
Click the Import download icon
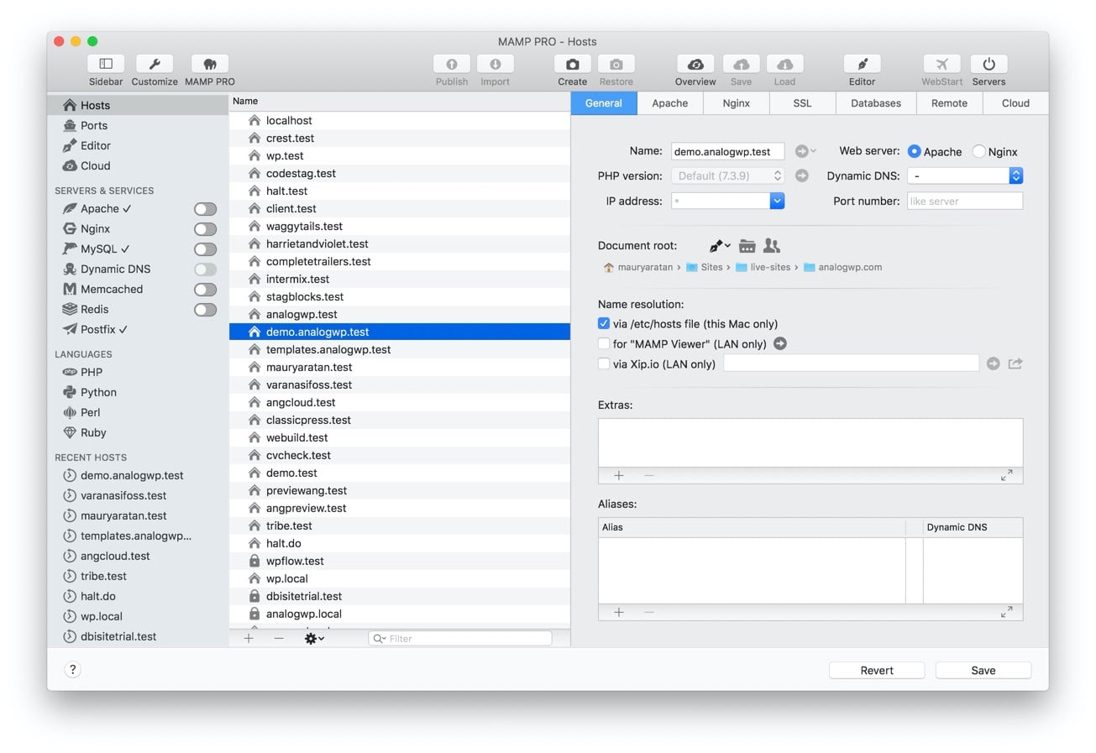coord(496,64)
